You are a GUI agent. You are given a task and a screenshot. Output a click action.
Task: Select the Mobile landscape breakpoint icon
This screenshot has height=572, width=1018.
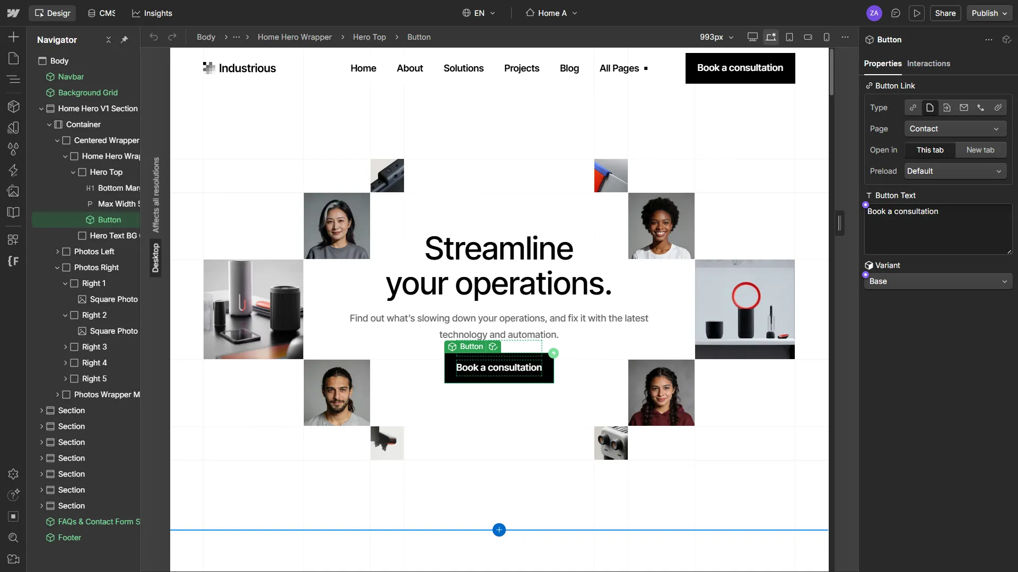[808, 37]
